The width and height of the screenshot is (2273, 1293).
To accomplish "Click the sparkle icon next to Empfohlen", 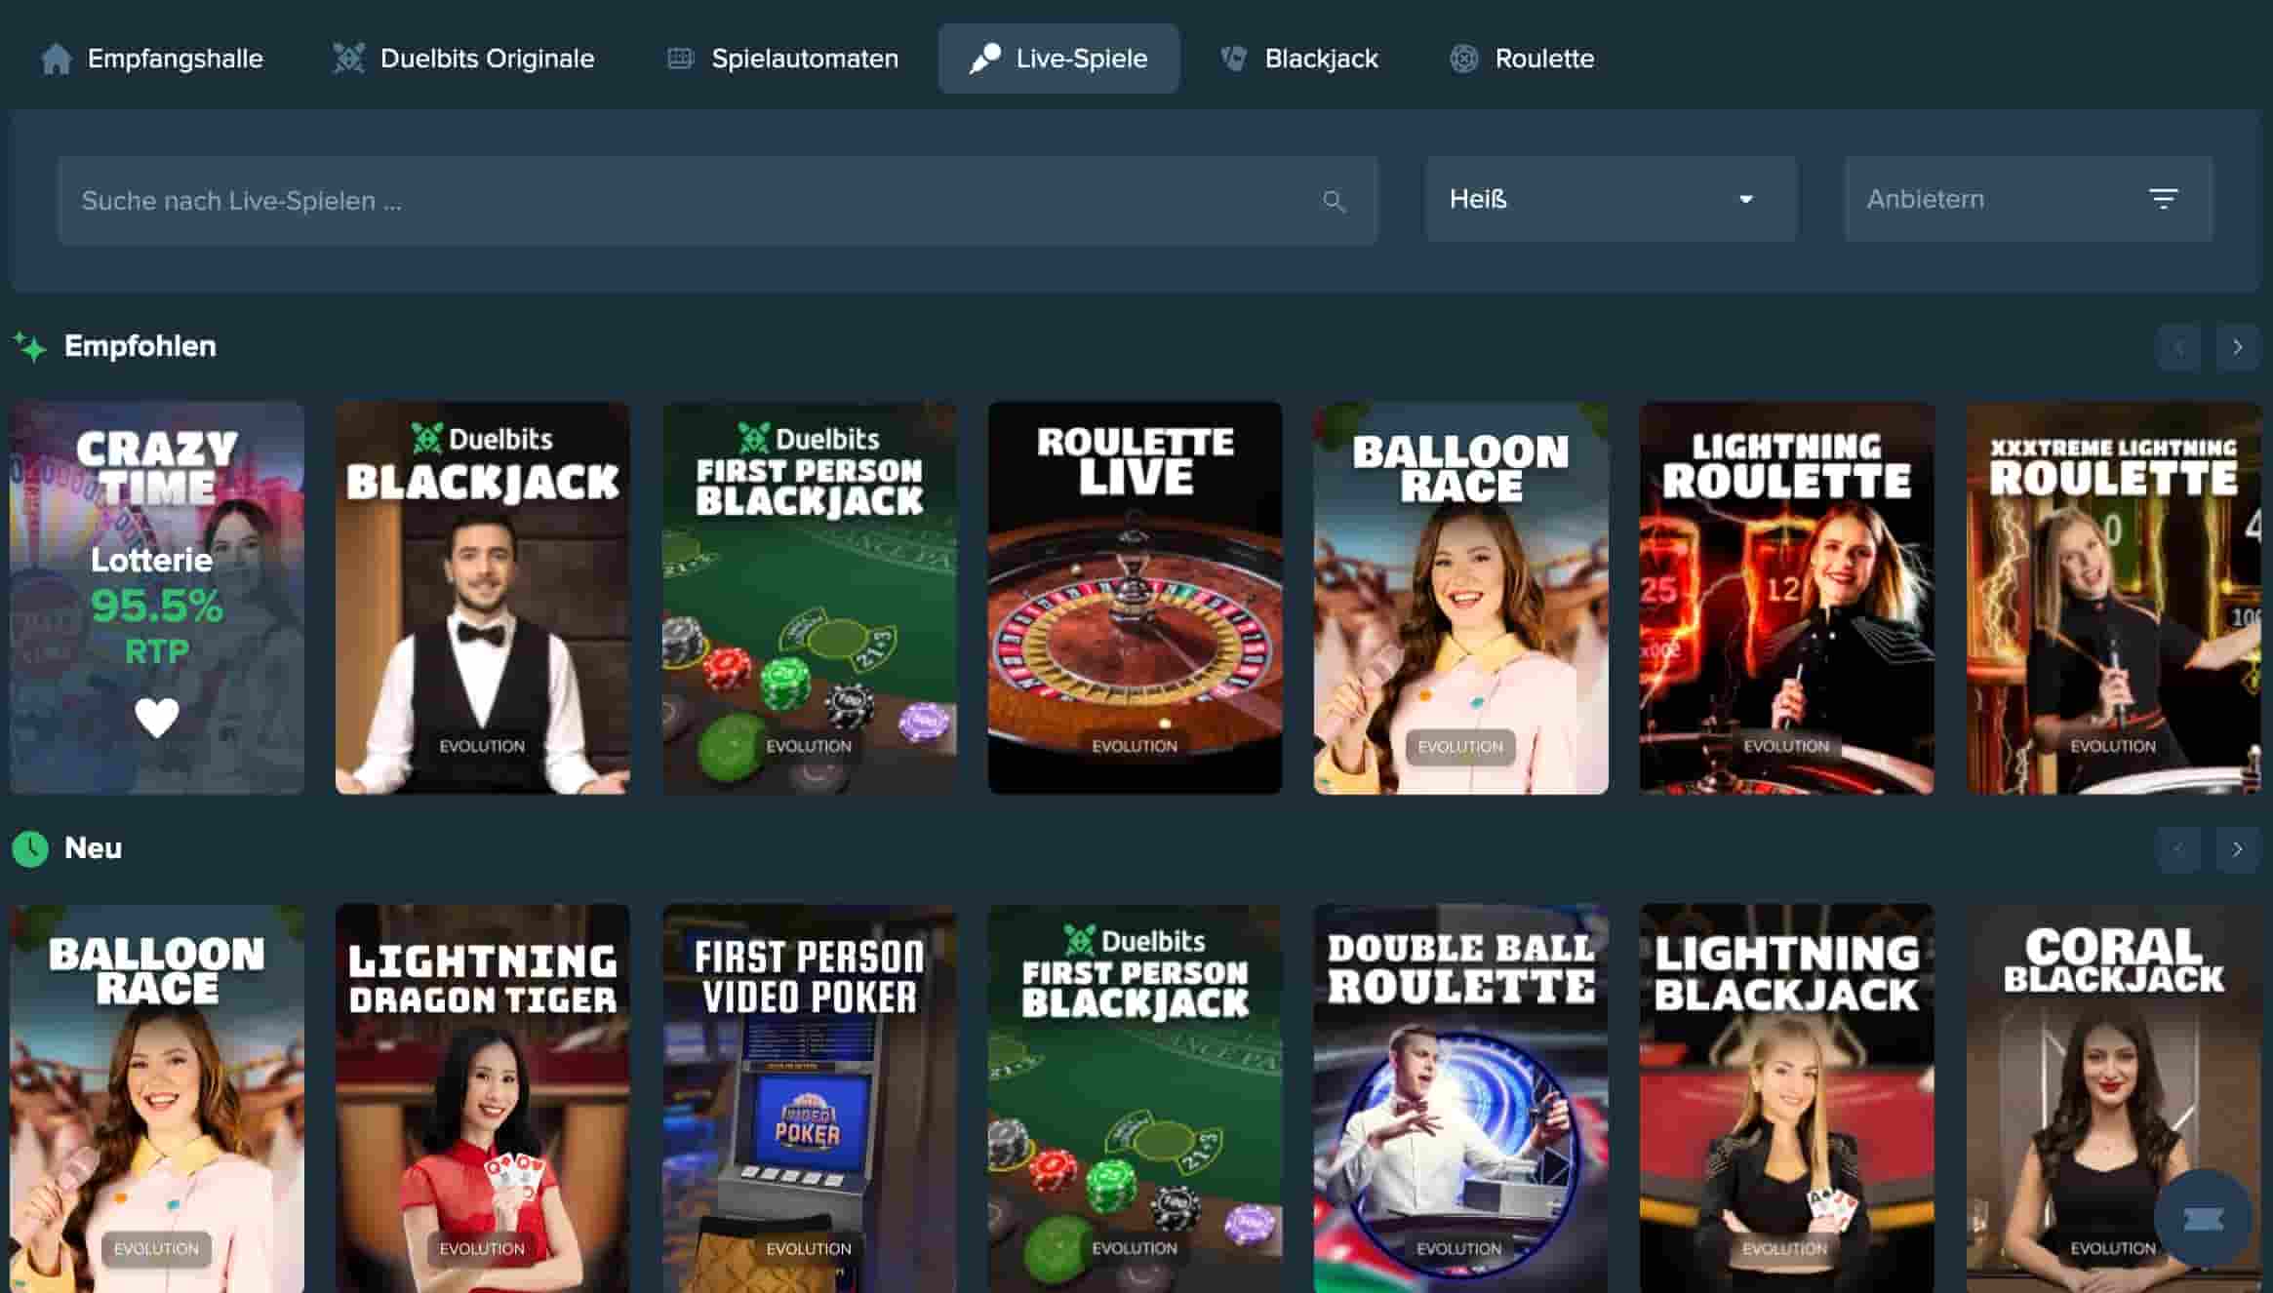I will pyautogui.click(x=29, y=345).
